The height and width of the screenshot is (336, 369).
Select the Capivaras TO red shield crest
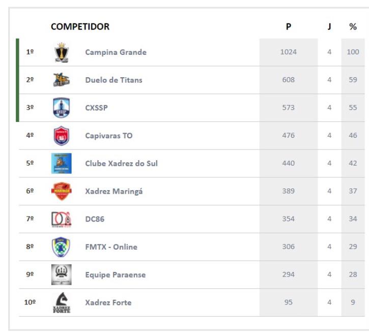(62, 136)
